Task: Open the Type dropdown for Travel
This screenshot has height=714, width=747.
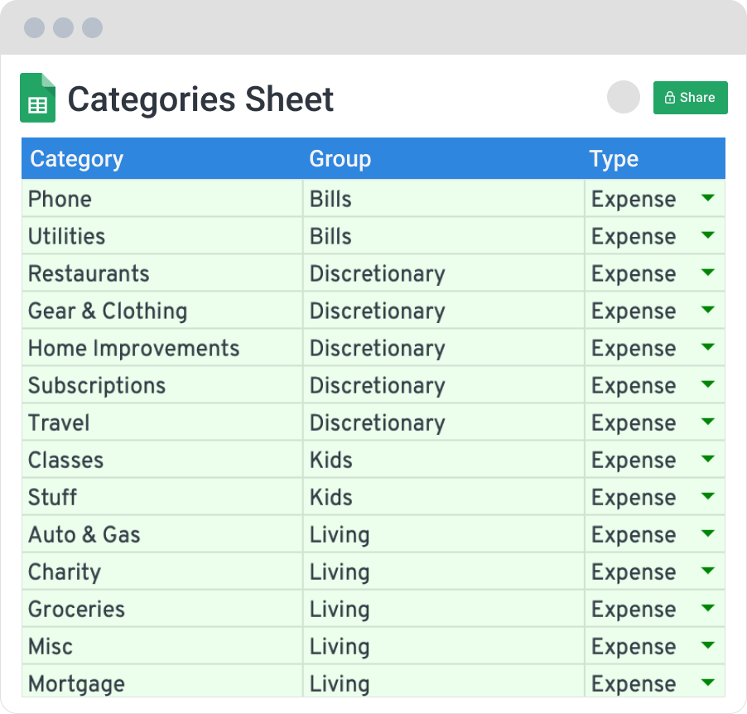Action: coord(708,422)
